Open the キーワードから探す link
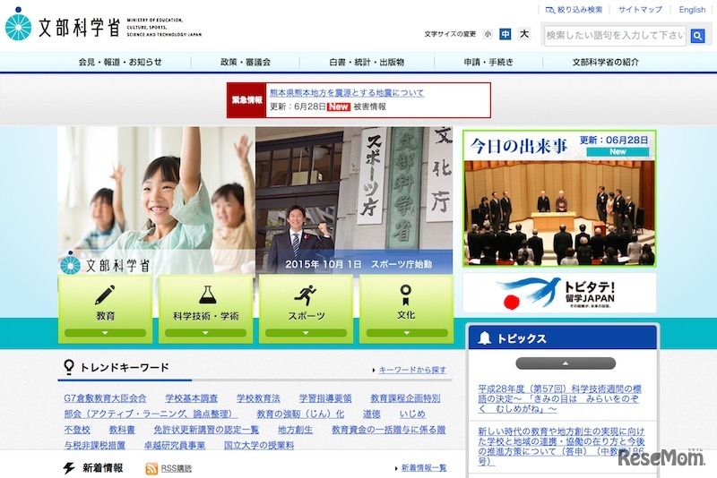This screenshot has width=717, height=478. point(412,370)
